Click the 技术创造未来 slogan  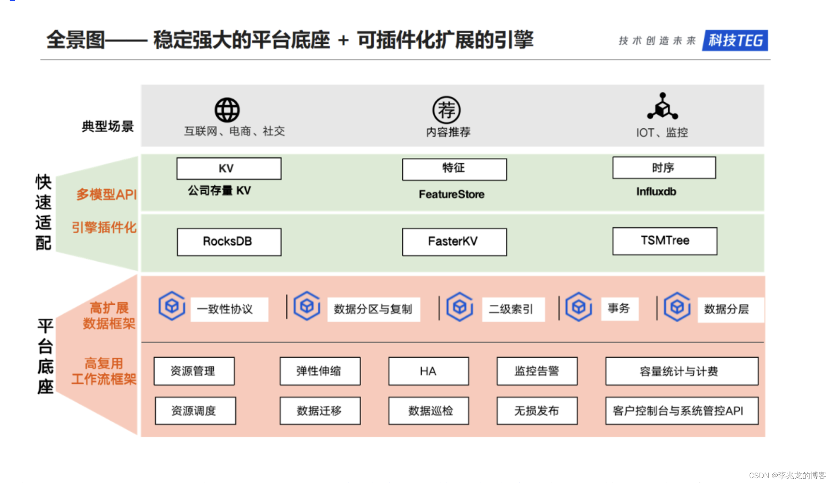657,41
